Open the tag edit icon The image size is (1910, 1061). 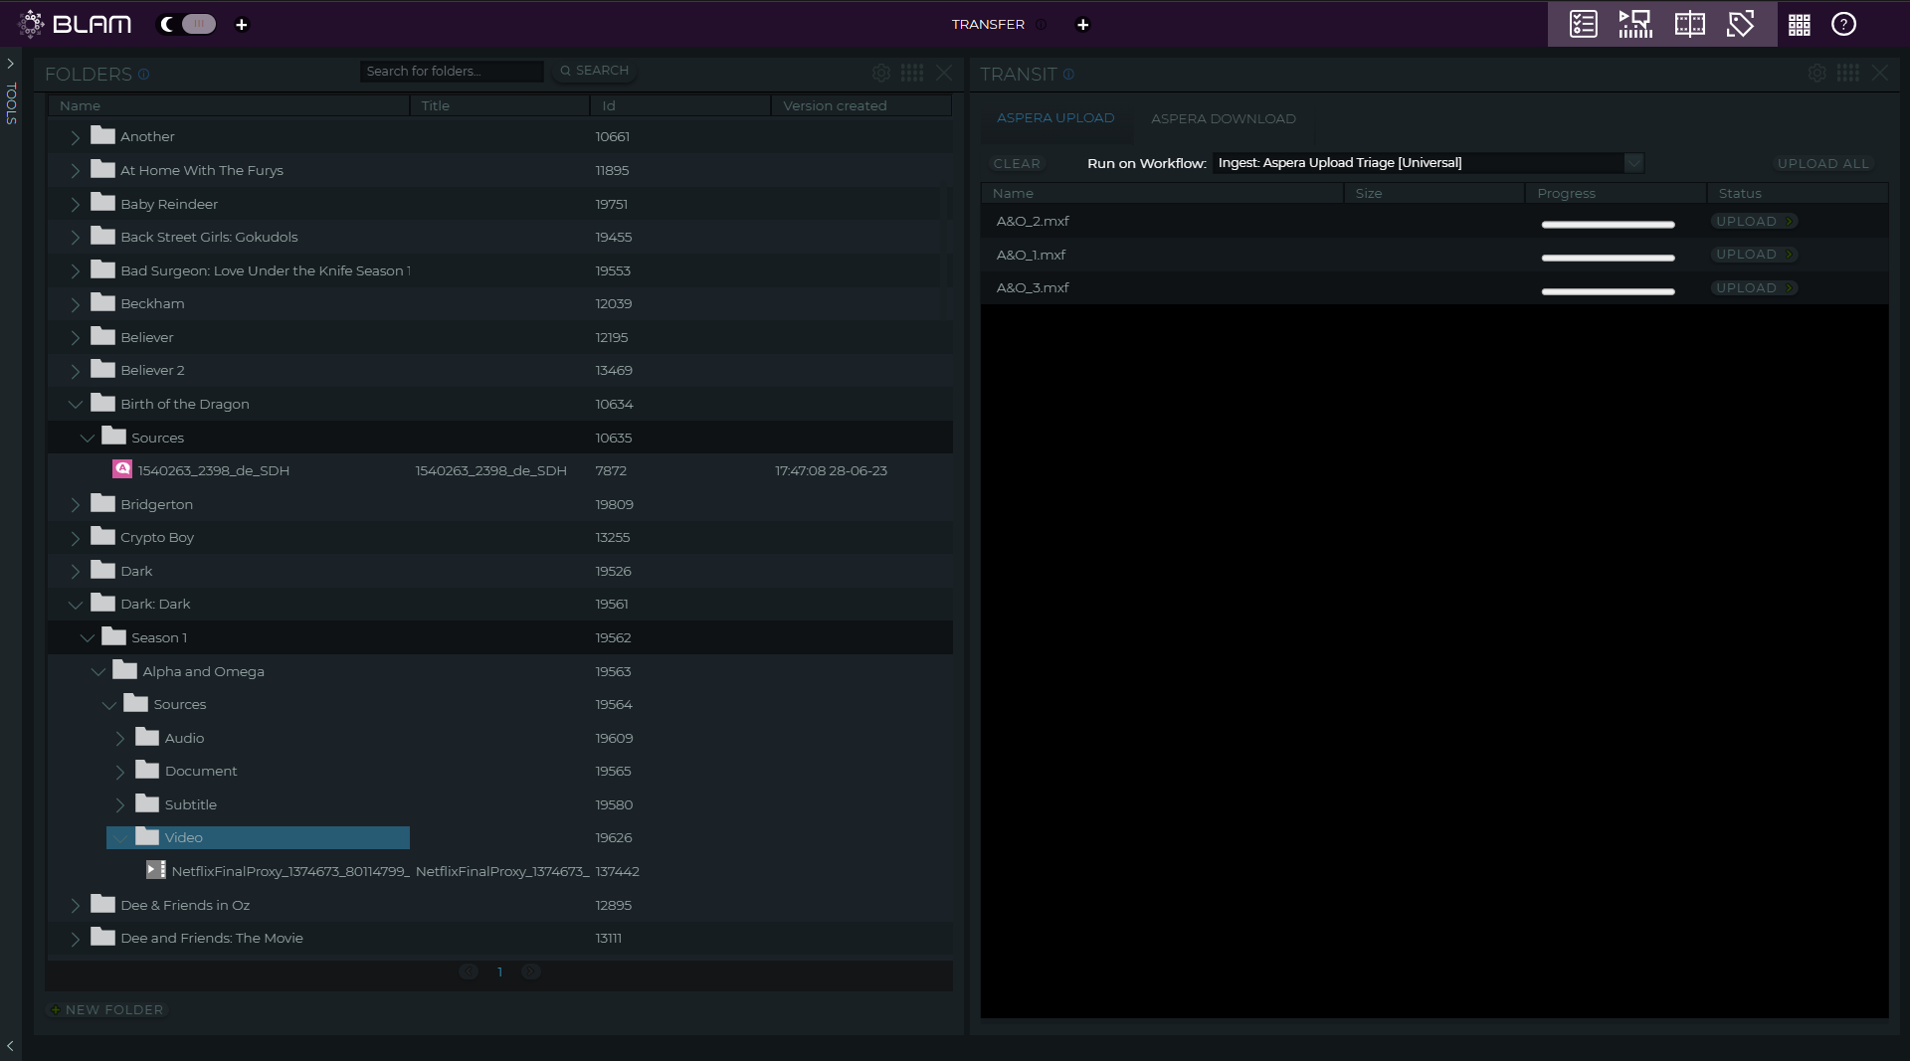click(x=1741, y=24)
